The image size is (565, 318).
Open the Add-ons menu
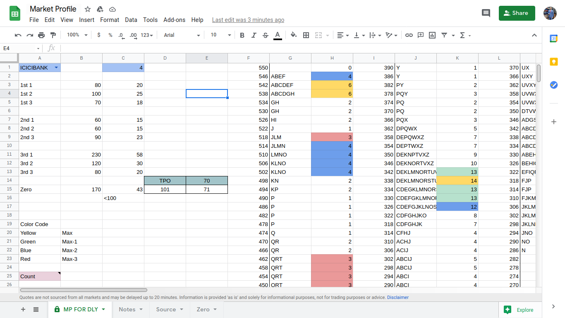[x=175, y=20]
